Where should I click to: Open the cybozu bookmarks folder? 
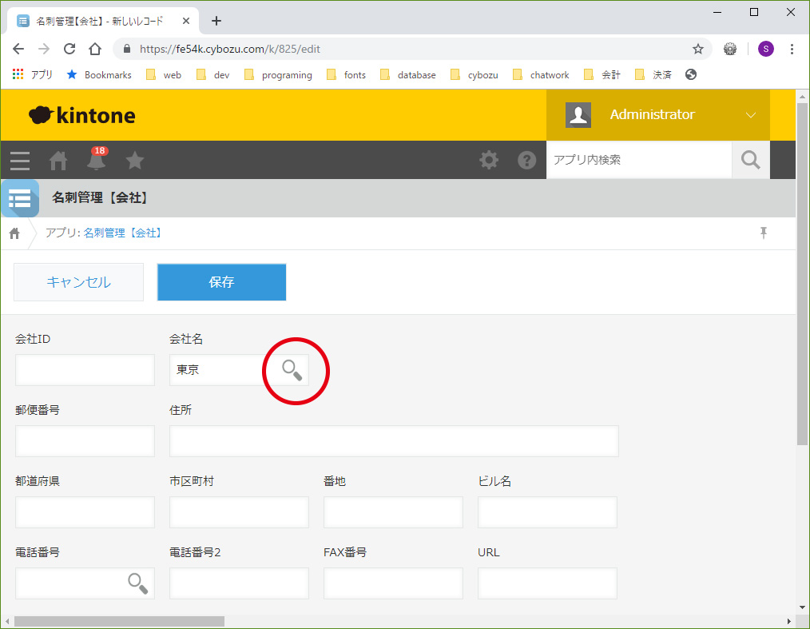coord(474,75)
